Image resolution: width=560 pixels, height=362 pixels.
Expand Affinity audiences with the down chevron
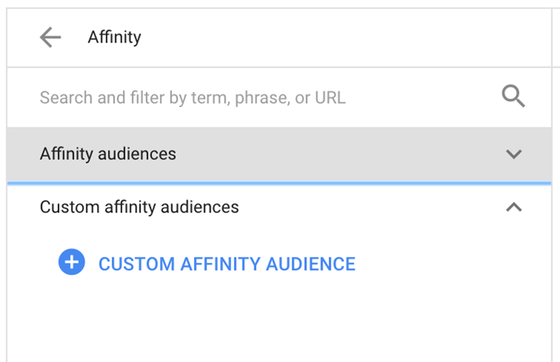tap(513, 154)
